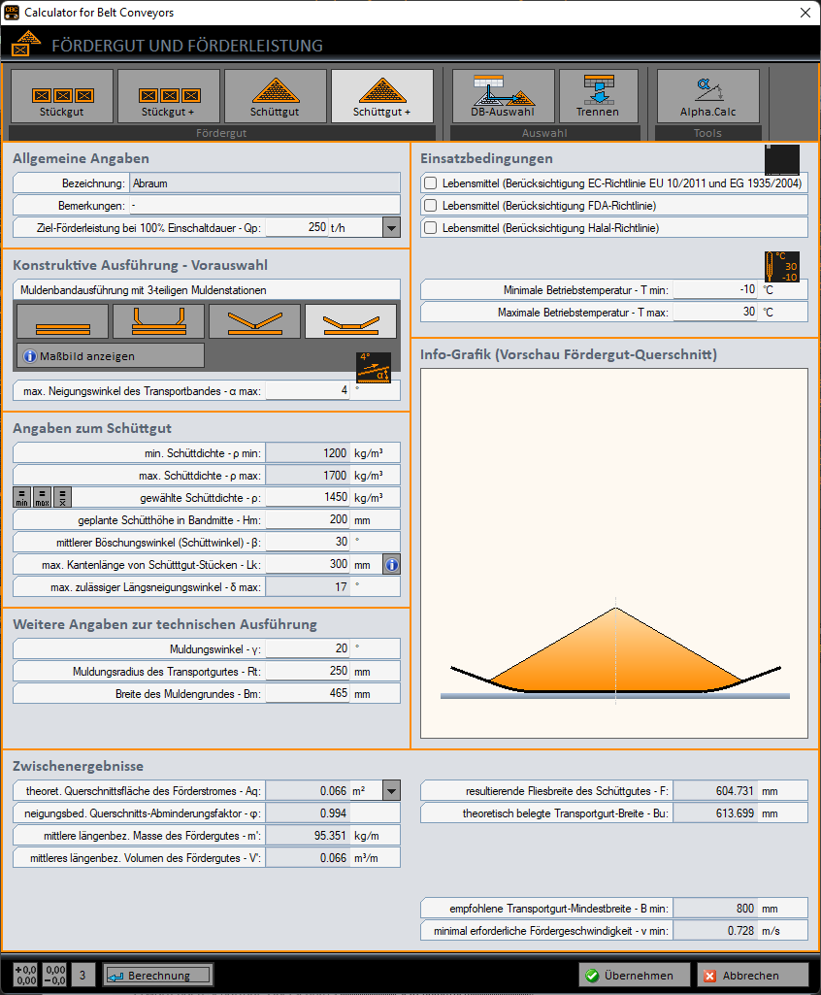The width and height of the screenshot is (821, 995).
Task: Apply maximum density with the max icon
Action: (x=40, y=497)
